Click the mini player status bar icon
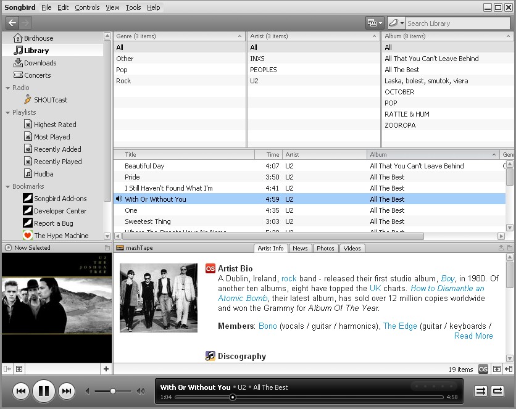 (x=509, y=370)
